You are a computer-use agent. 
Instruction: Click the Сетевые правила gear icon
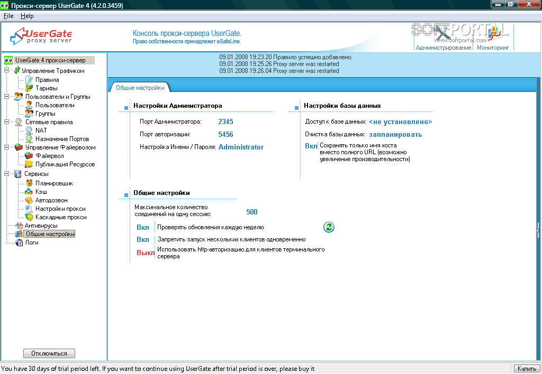click(19, 122)
